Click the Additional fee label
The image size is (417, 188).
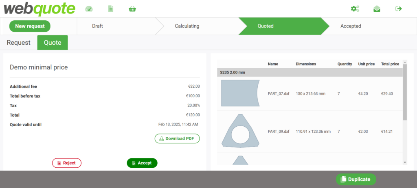[x=23, y=86]
